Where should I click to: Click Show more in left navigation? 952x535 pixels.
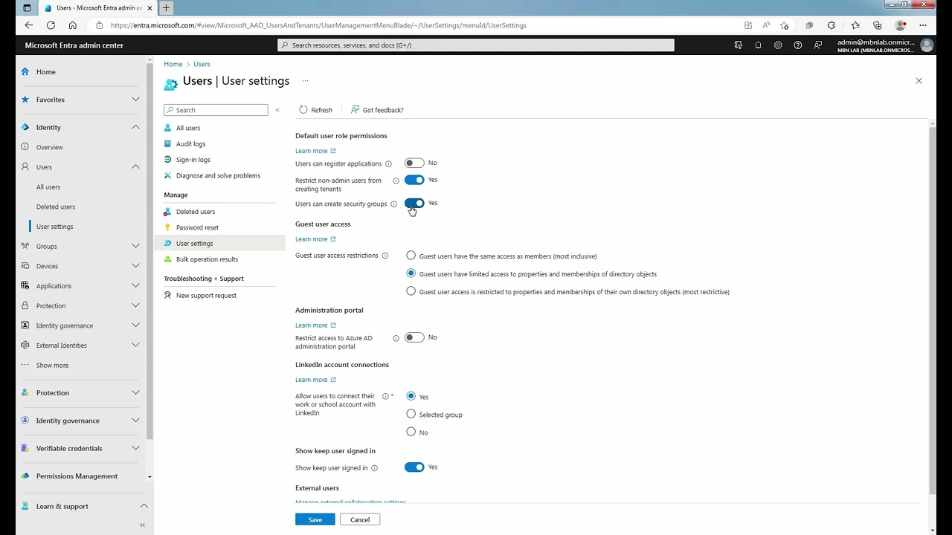(x=52, y=366)
